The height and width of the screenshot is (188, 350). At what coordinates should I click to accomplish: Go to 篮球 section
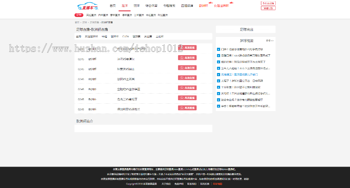click(136, 5)
